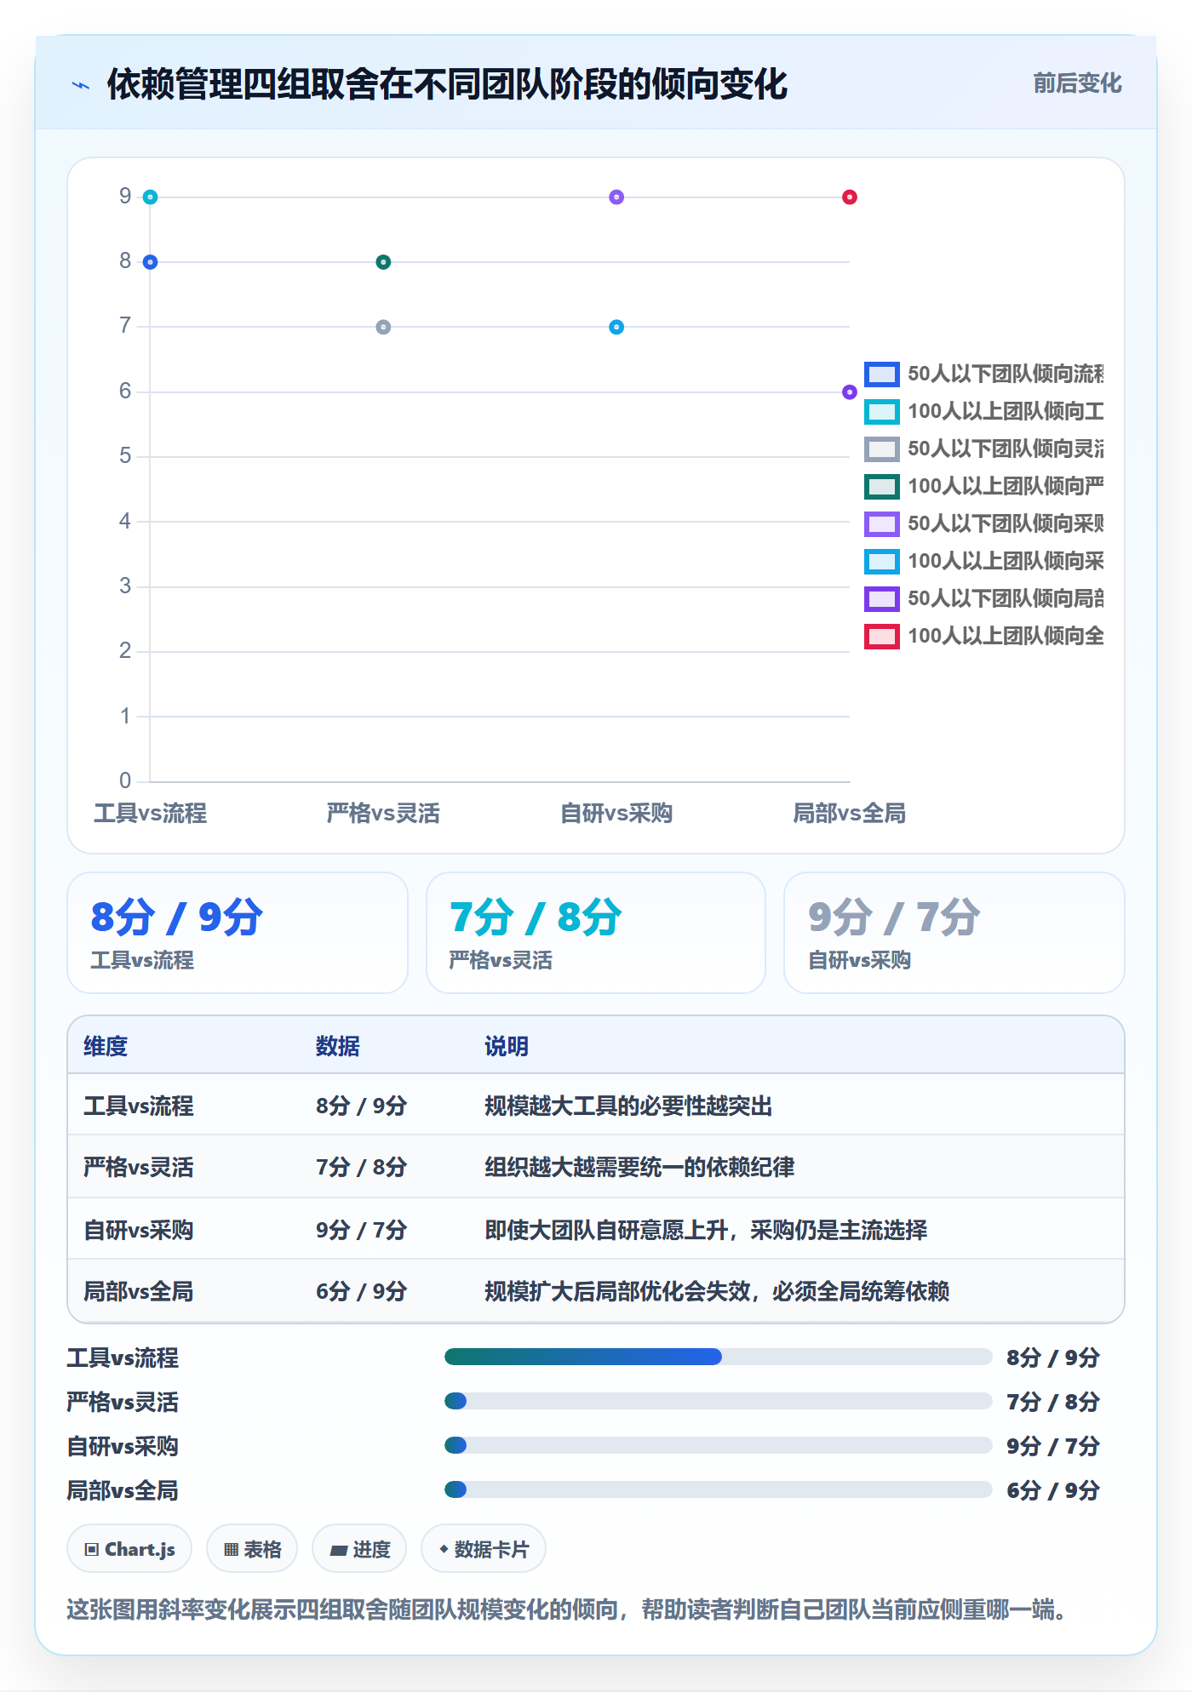Viewport: 1192px width, 1692px height.
Task: Select the 局部vs全局 cell in the table
Action: click(139, 1291)
